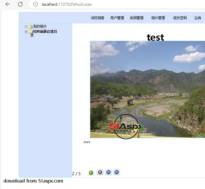Click the 2 / 5 photo counter
205x189 pixels.
(x=76, y=174)
